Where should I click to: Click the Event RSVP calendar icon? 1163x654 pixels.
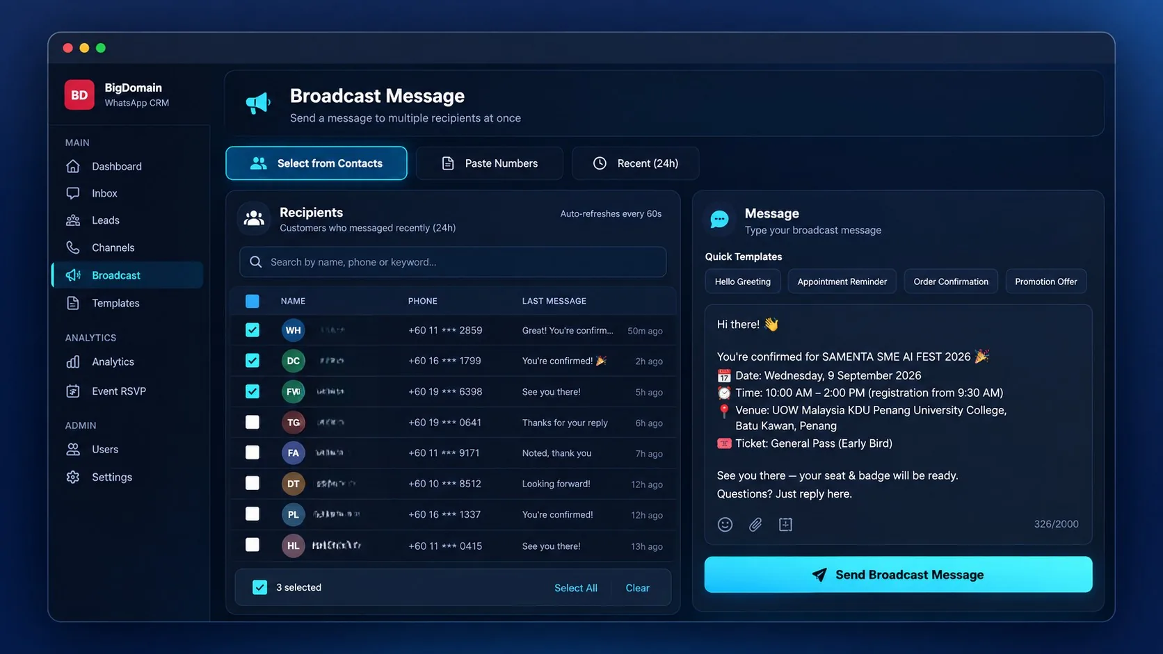(x=73, y=391)
